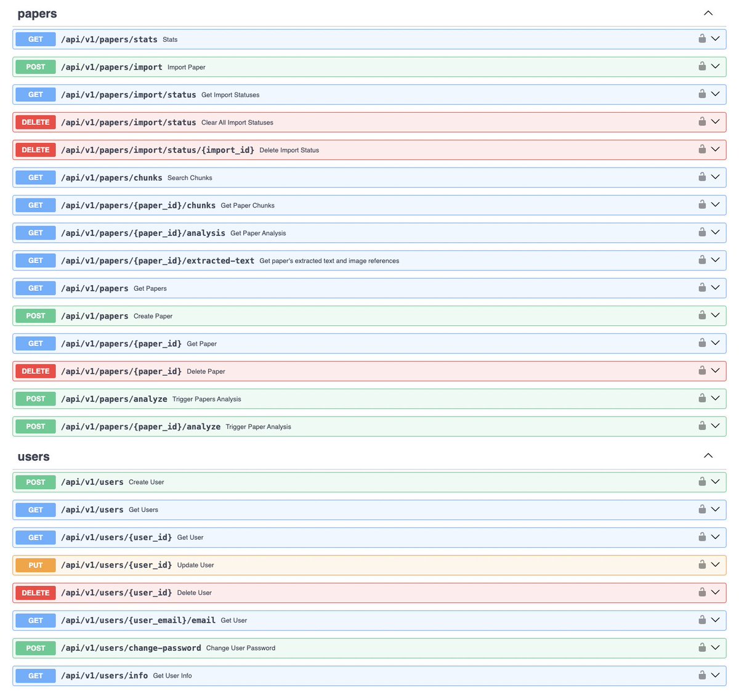Expand the papers/stats endpoint chevron

[x=716, y=39]
